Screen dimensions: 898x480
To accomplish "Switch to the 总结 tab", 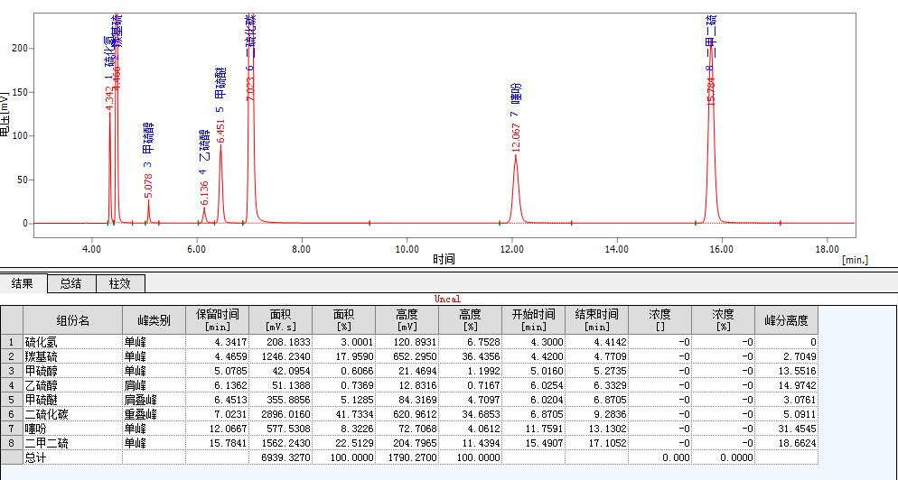I will coord(70,283).
